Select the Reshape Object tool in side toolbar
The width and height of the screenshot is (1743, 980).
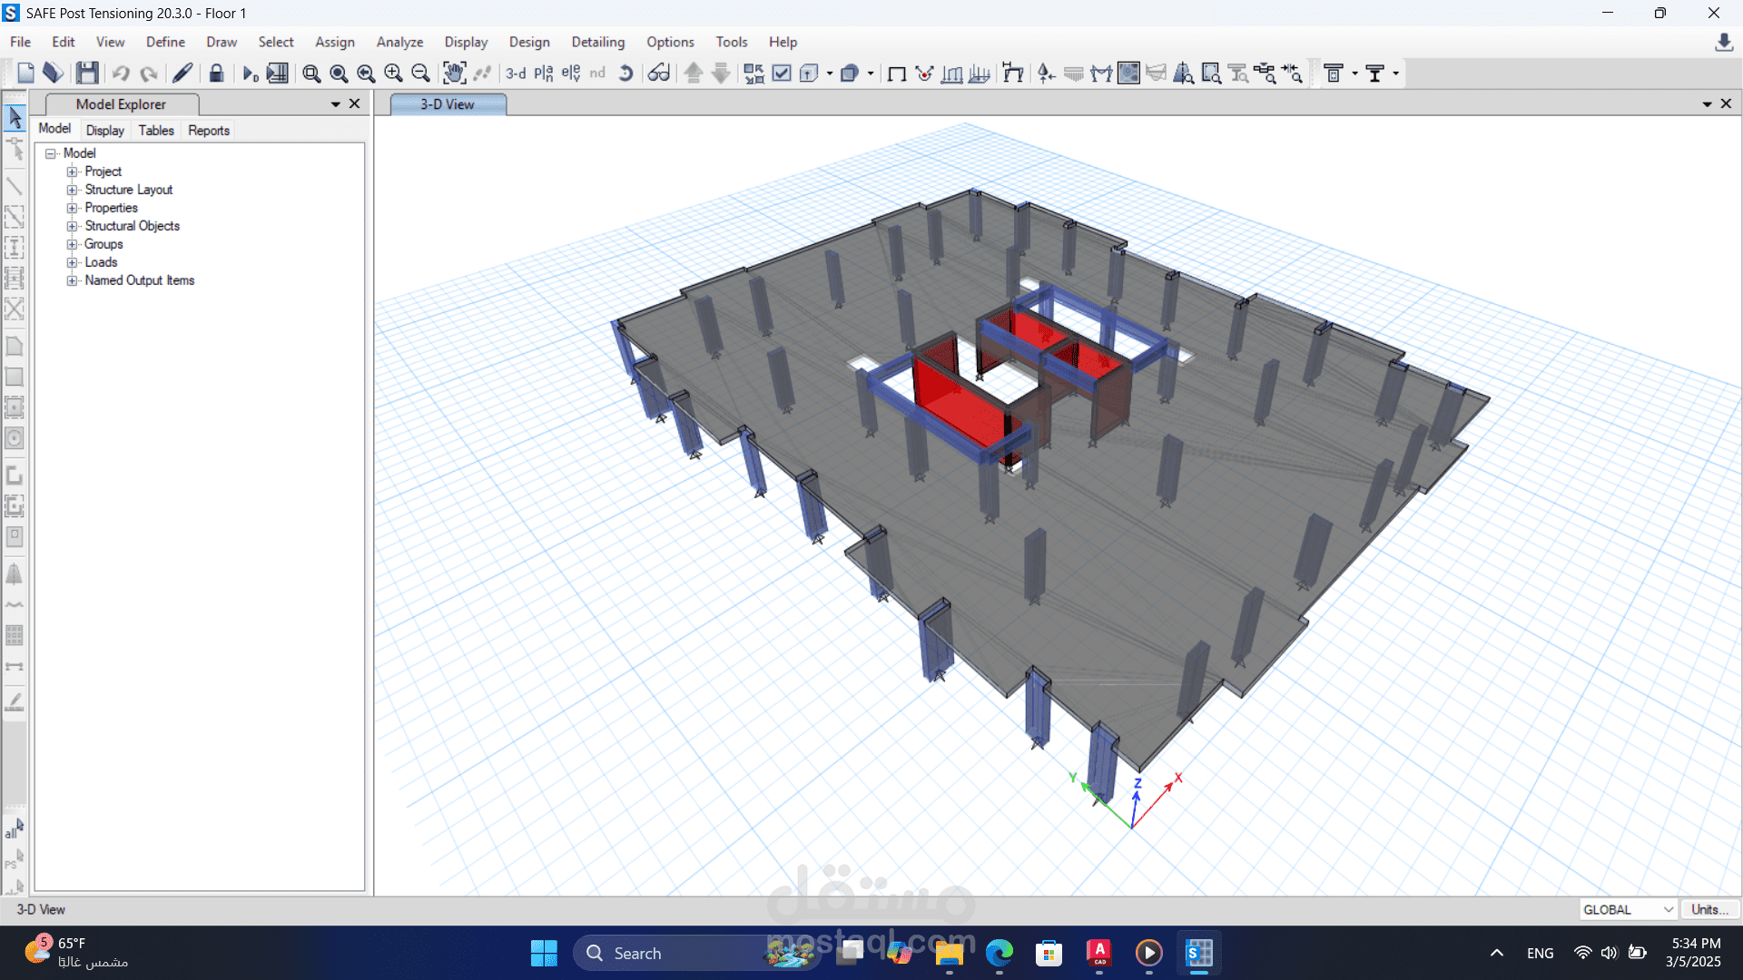click(x=15, y=149)
